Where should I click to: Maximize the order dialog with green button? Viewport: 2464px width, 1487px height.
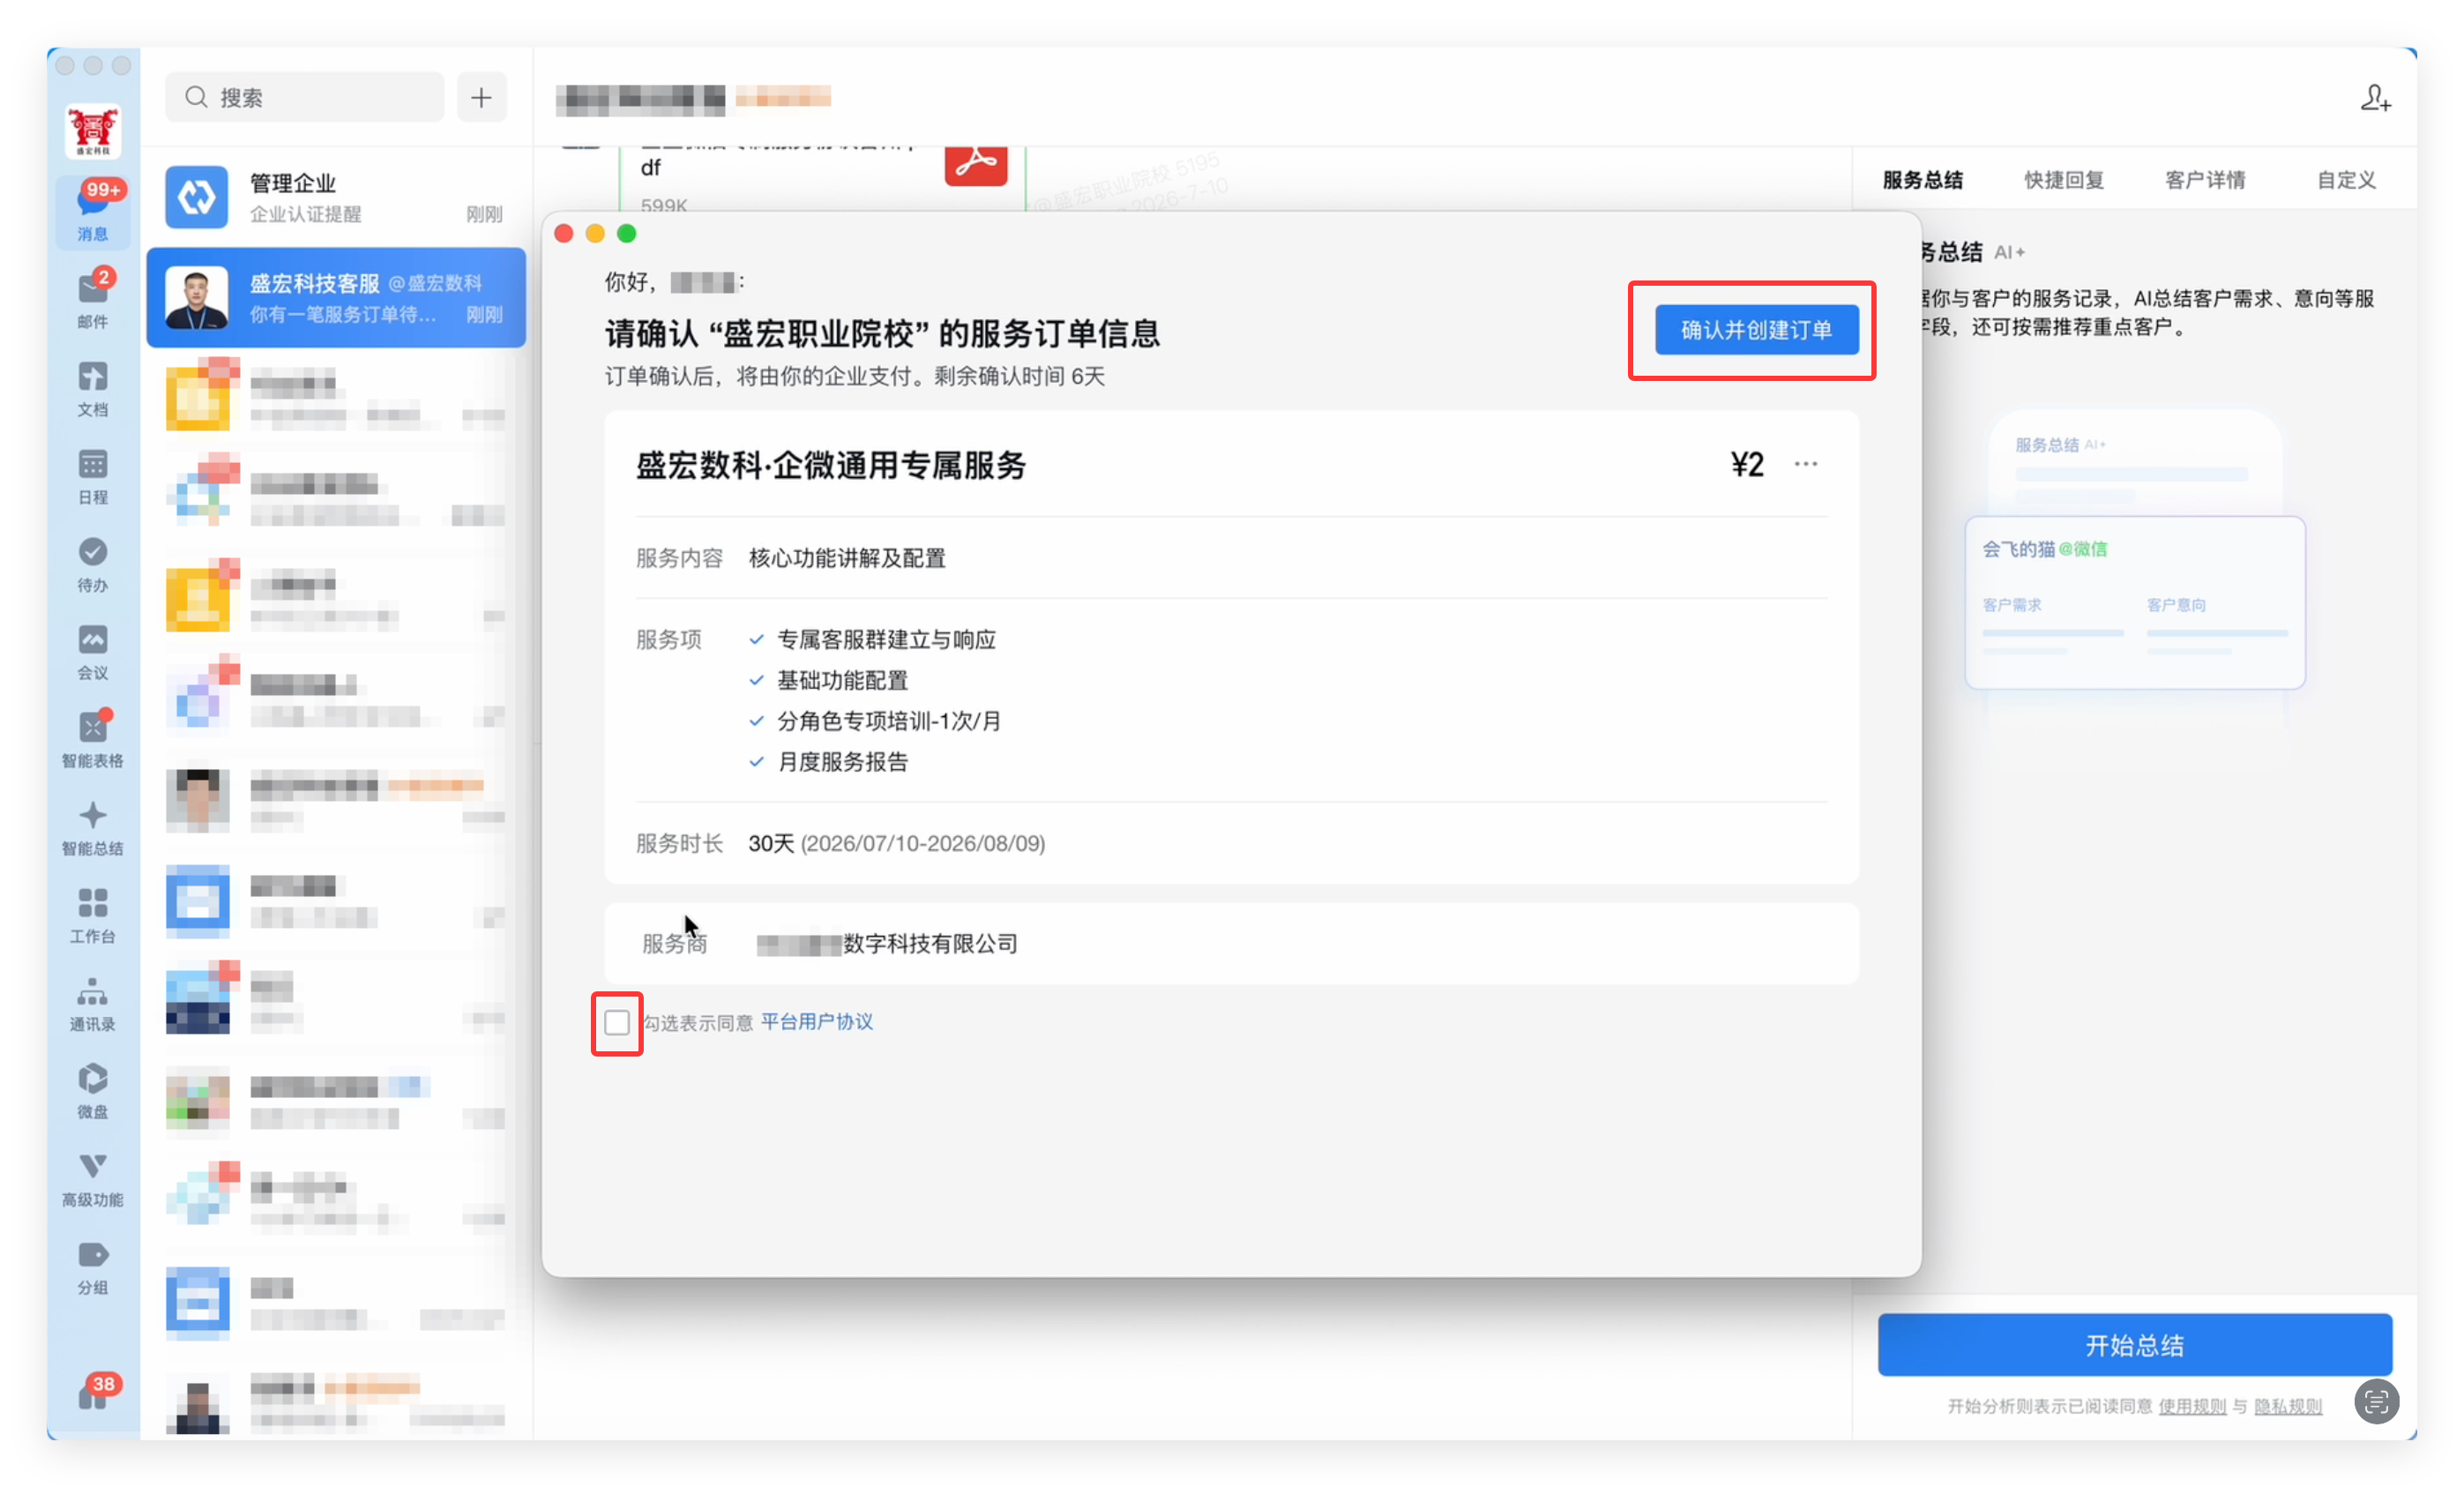coord(627,233)
